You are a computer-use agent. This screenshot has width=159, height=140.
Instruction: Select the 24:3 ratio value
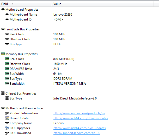(x=56, y=69)
